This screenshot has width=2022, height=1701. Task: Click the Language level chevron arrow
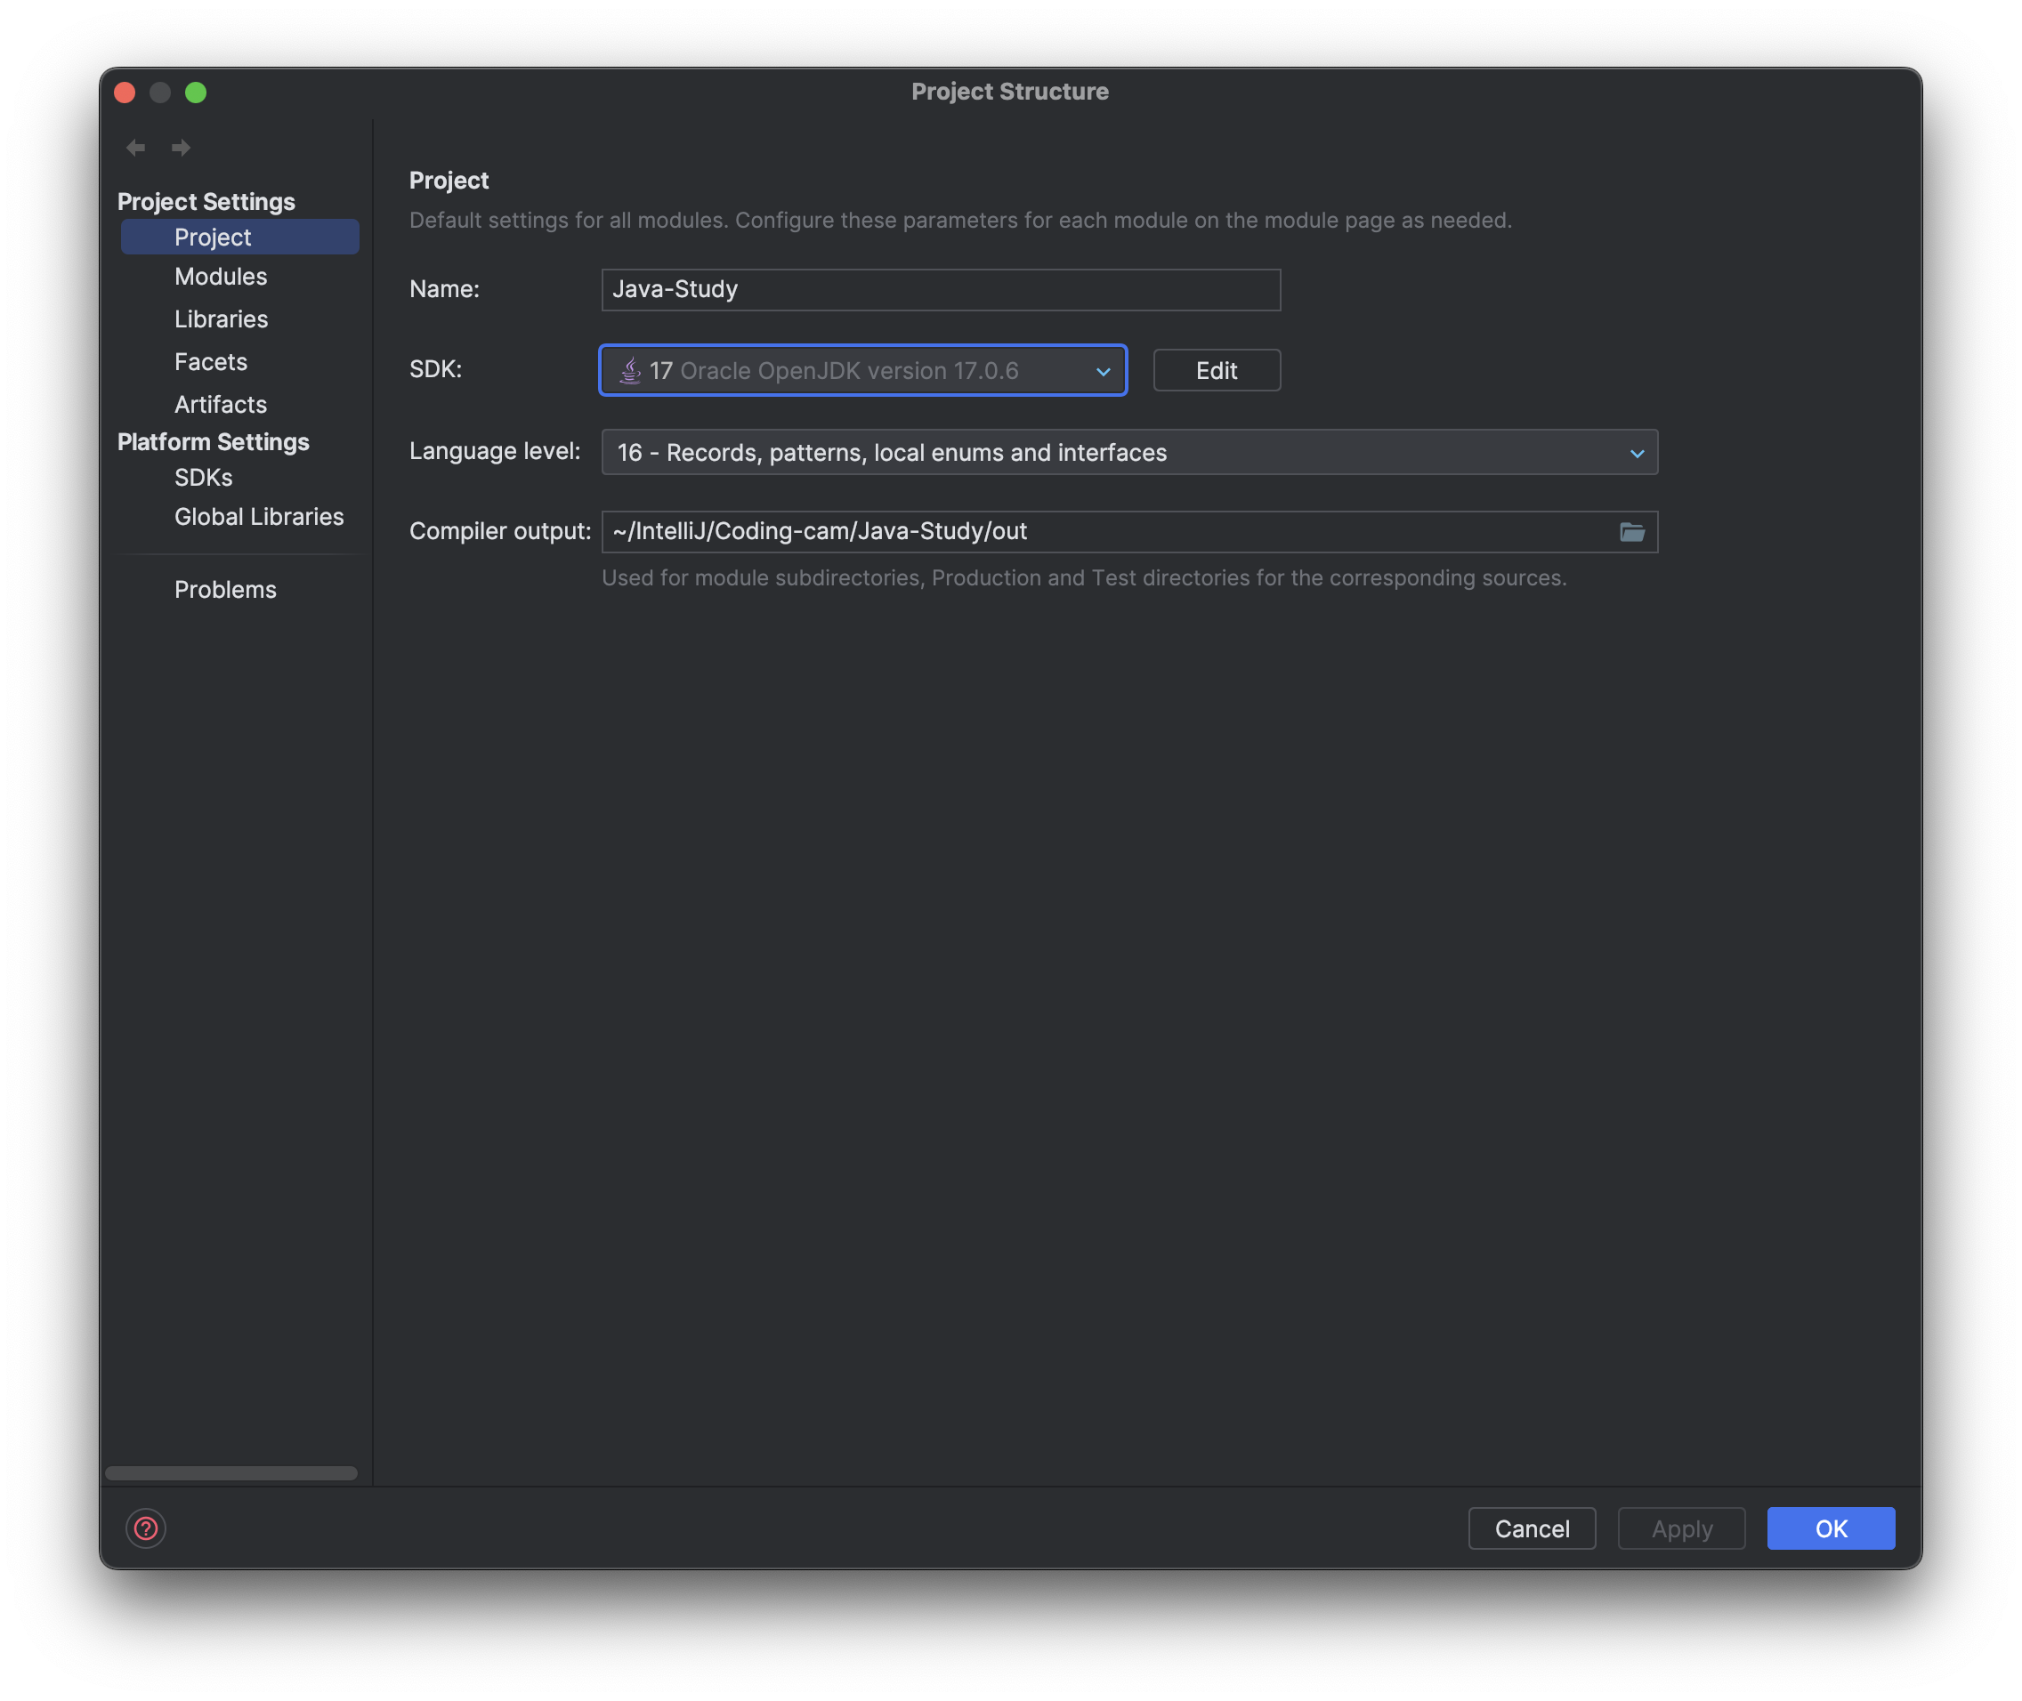point(1637,453)
